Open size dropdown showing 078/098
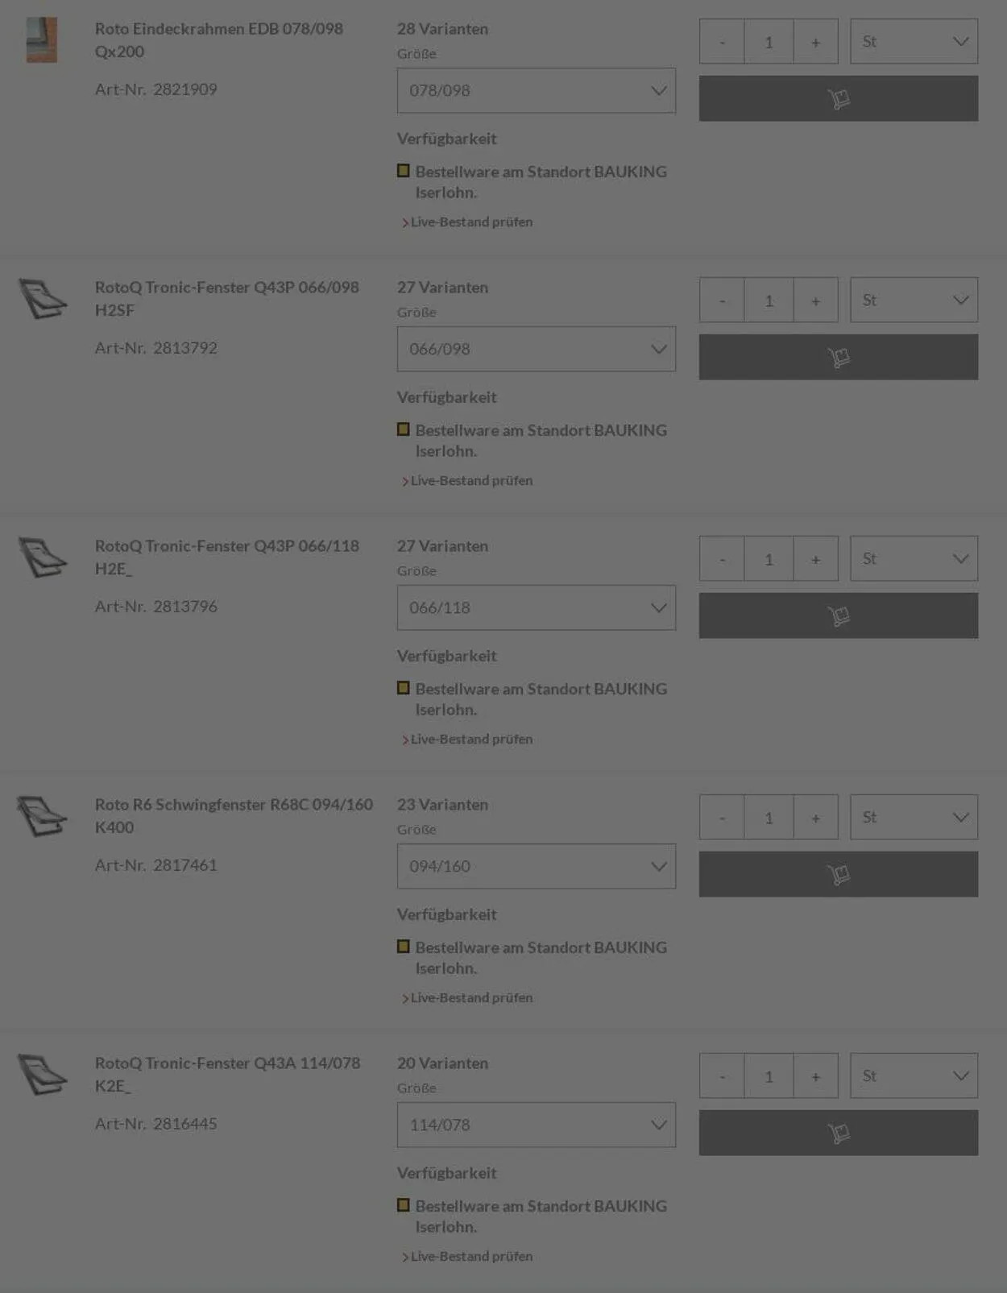The image size is (1007, 1293). [x=536, y=90]
